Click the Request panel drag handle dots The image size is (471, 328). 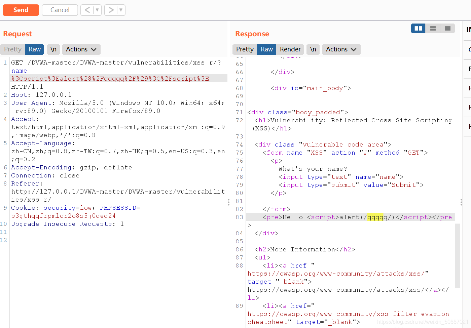pos(229,202)
